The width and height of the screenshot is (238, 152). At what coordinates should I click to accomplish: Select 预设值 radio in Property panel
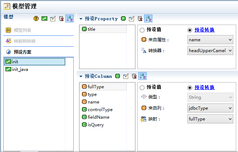(x=142, y=30)
